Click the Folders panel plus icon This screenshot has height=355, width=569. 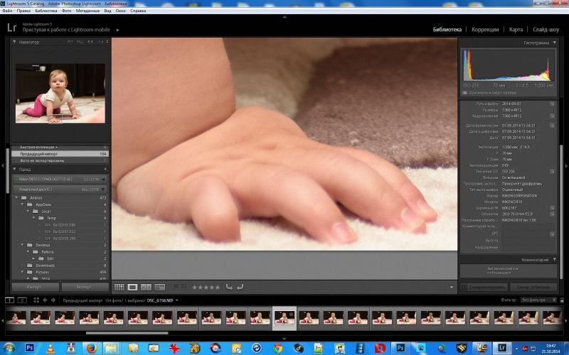[x=105, y=169]
